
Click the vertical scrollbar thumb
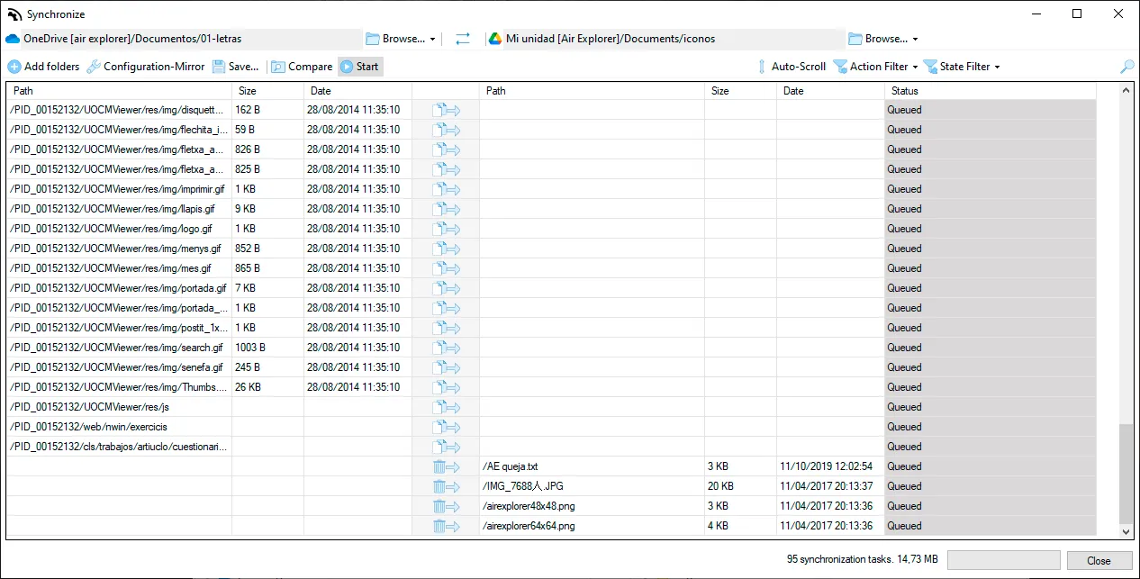pos(1126,474)
